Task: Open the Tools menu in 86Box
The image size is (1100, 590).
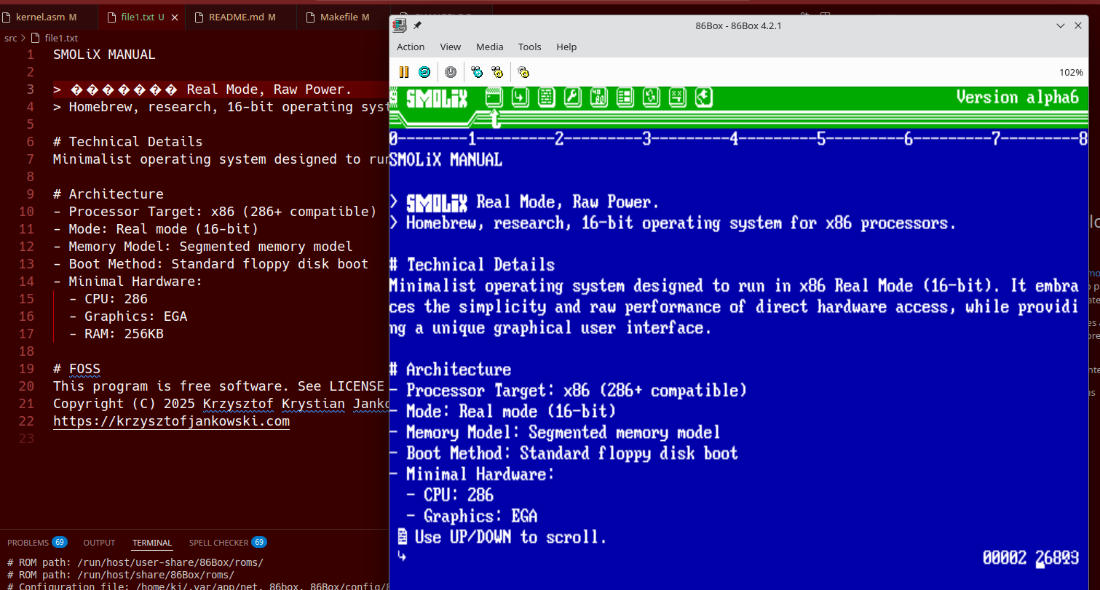Action: coord(530,47)
